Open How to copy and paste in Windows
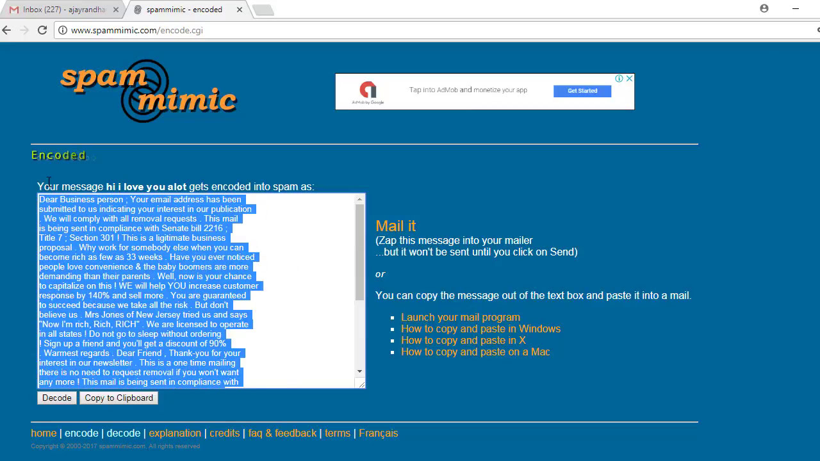Image resolution: width=820 pixels, height=461 pixels. pos(480,329)
